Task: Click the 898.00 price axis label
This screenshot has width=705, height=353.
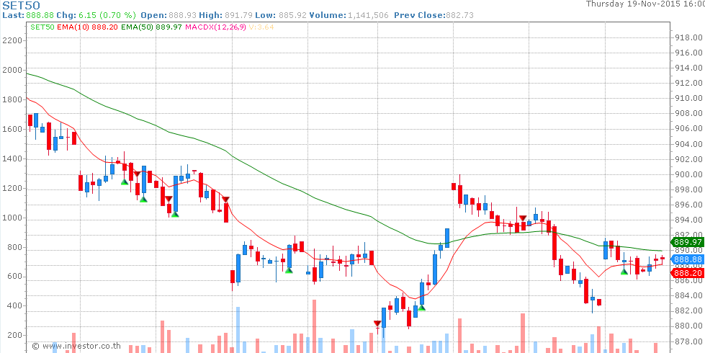Action: [689, 189]
